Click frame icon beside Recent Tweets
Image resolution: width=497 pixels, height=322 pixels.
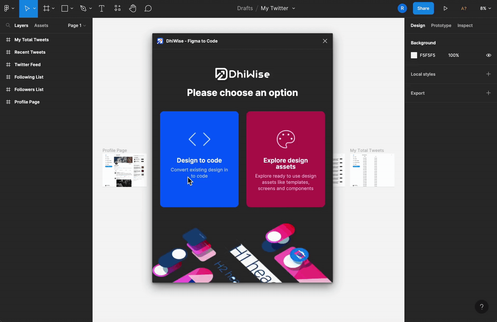(8, 52)
